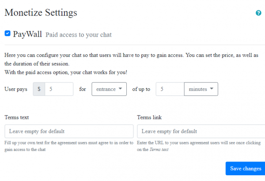Open the minutes duration unit dropdown

pos(201,89)
